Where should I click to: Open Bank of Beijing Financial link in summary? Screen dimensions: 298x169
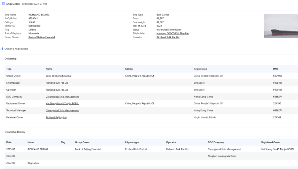[x=42, y=37]
